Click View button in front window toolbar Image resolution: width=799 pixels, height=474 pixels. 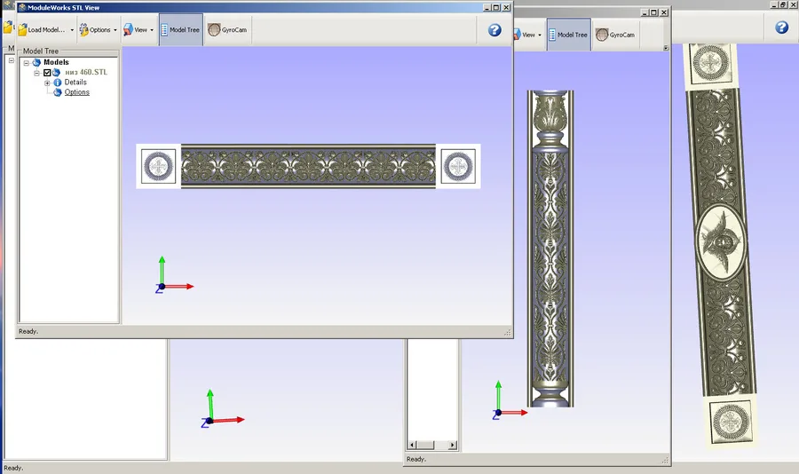(136, 30)
